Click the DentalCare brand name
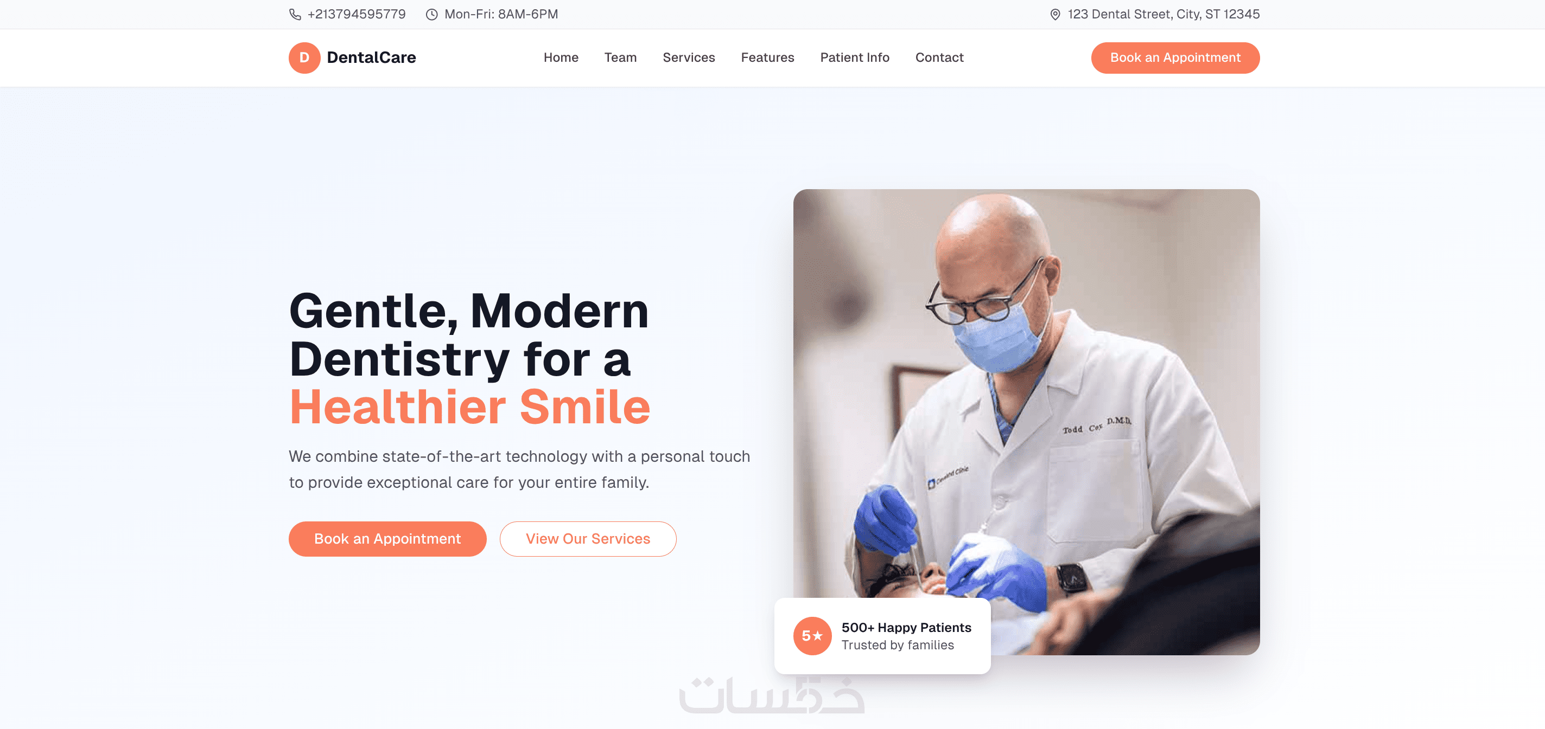The height and width of the screenshot is (729, 1545). (x=371, y=57)
